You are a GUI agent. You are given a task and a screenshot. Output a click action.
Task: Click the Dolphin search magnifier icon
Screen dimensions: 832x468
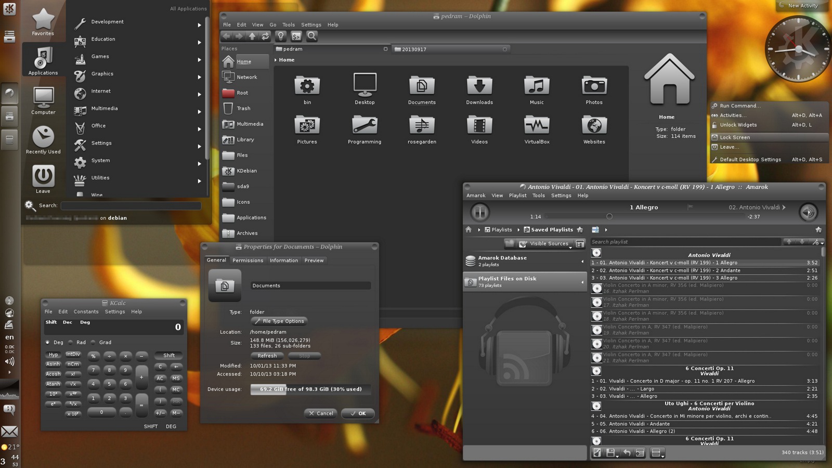(x=311, y=36)
